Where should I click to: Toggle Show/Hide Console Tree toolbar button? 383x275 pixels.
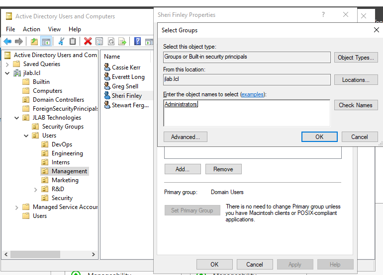point(46,41)
